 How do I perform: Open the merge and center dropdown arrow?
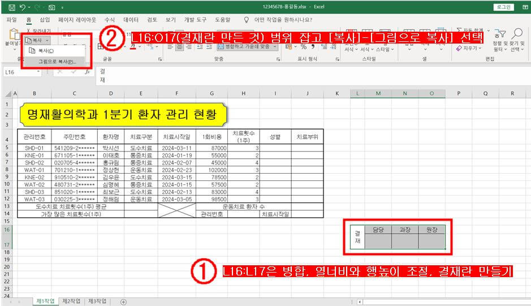click(x=275, y=46)
